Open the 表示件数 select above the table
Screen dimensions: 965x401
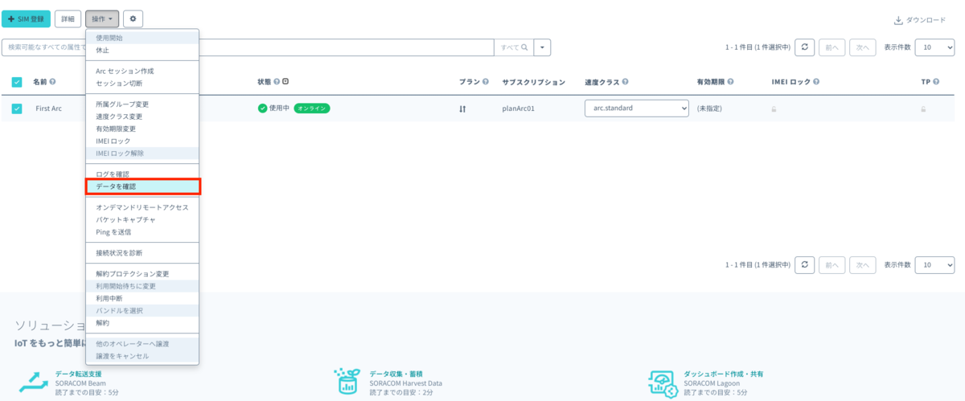point(935,47)
